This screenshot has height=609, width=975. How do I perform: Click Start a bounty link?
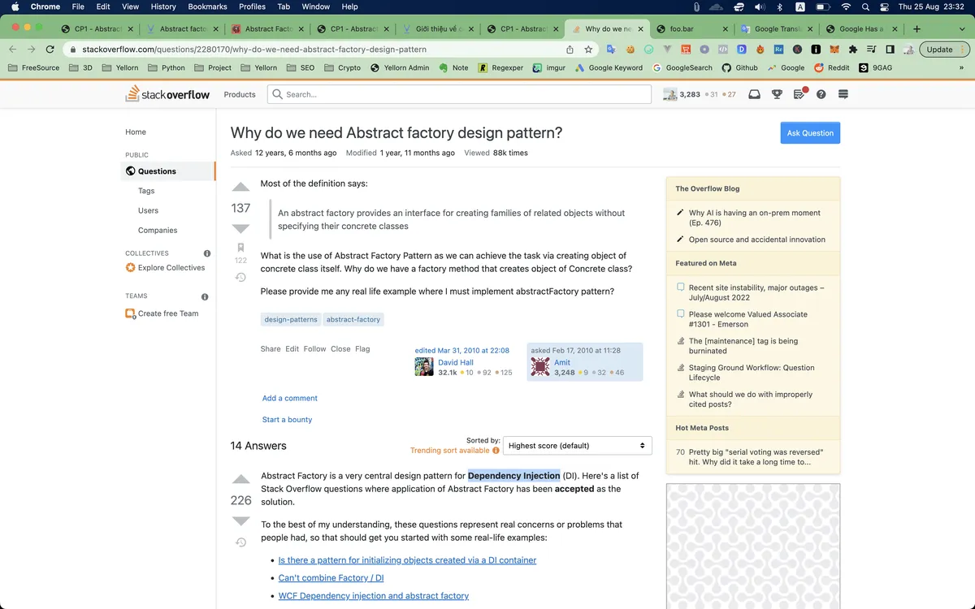[287, 420]
